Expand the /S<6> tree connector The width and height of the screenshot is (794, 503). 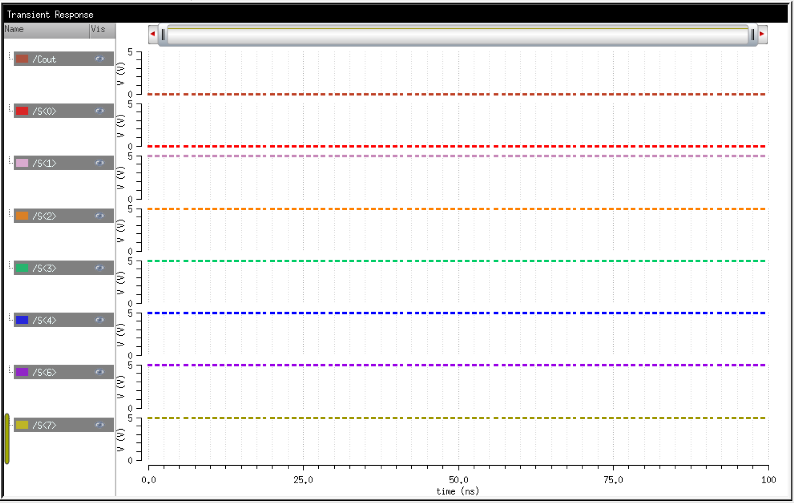point(10,369)
